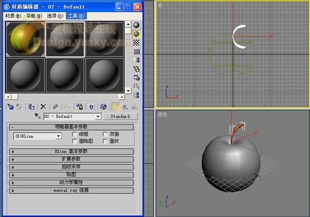The image size is (310, 217).
Task: Collapse the 明暗器基本参数 rollout
Action: click(x=71, y=127)
